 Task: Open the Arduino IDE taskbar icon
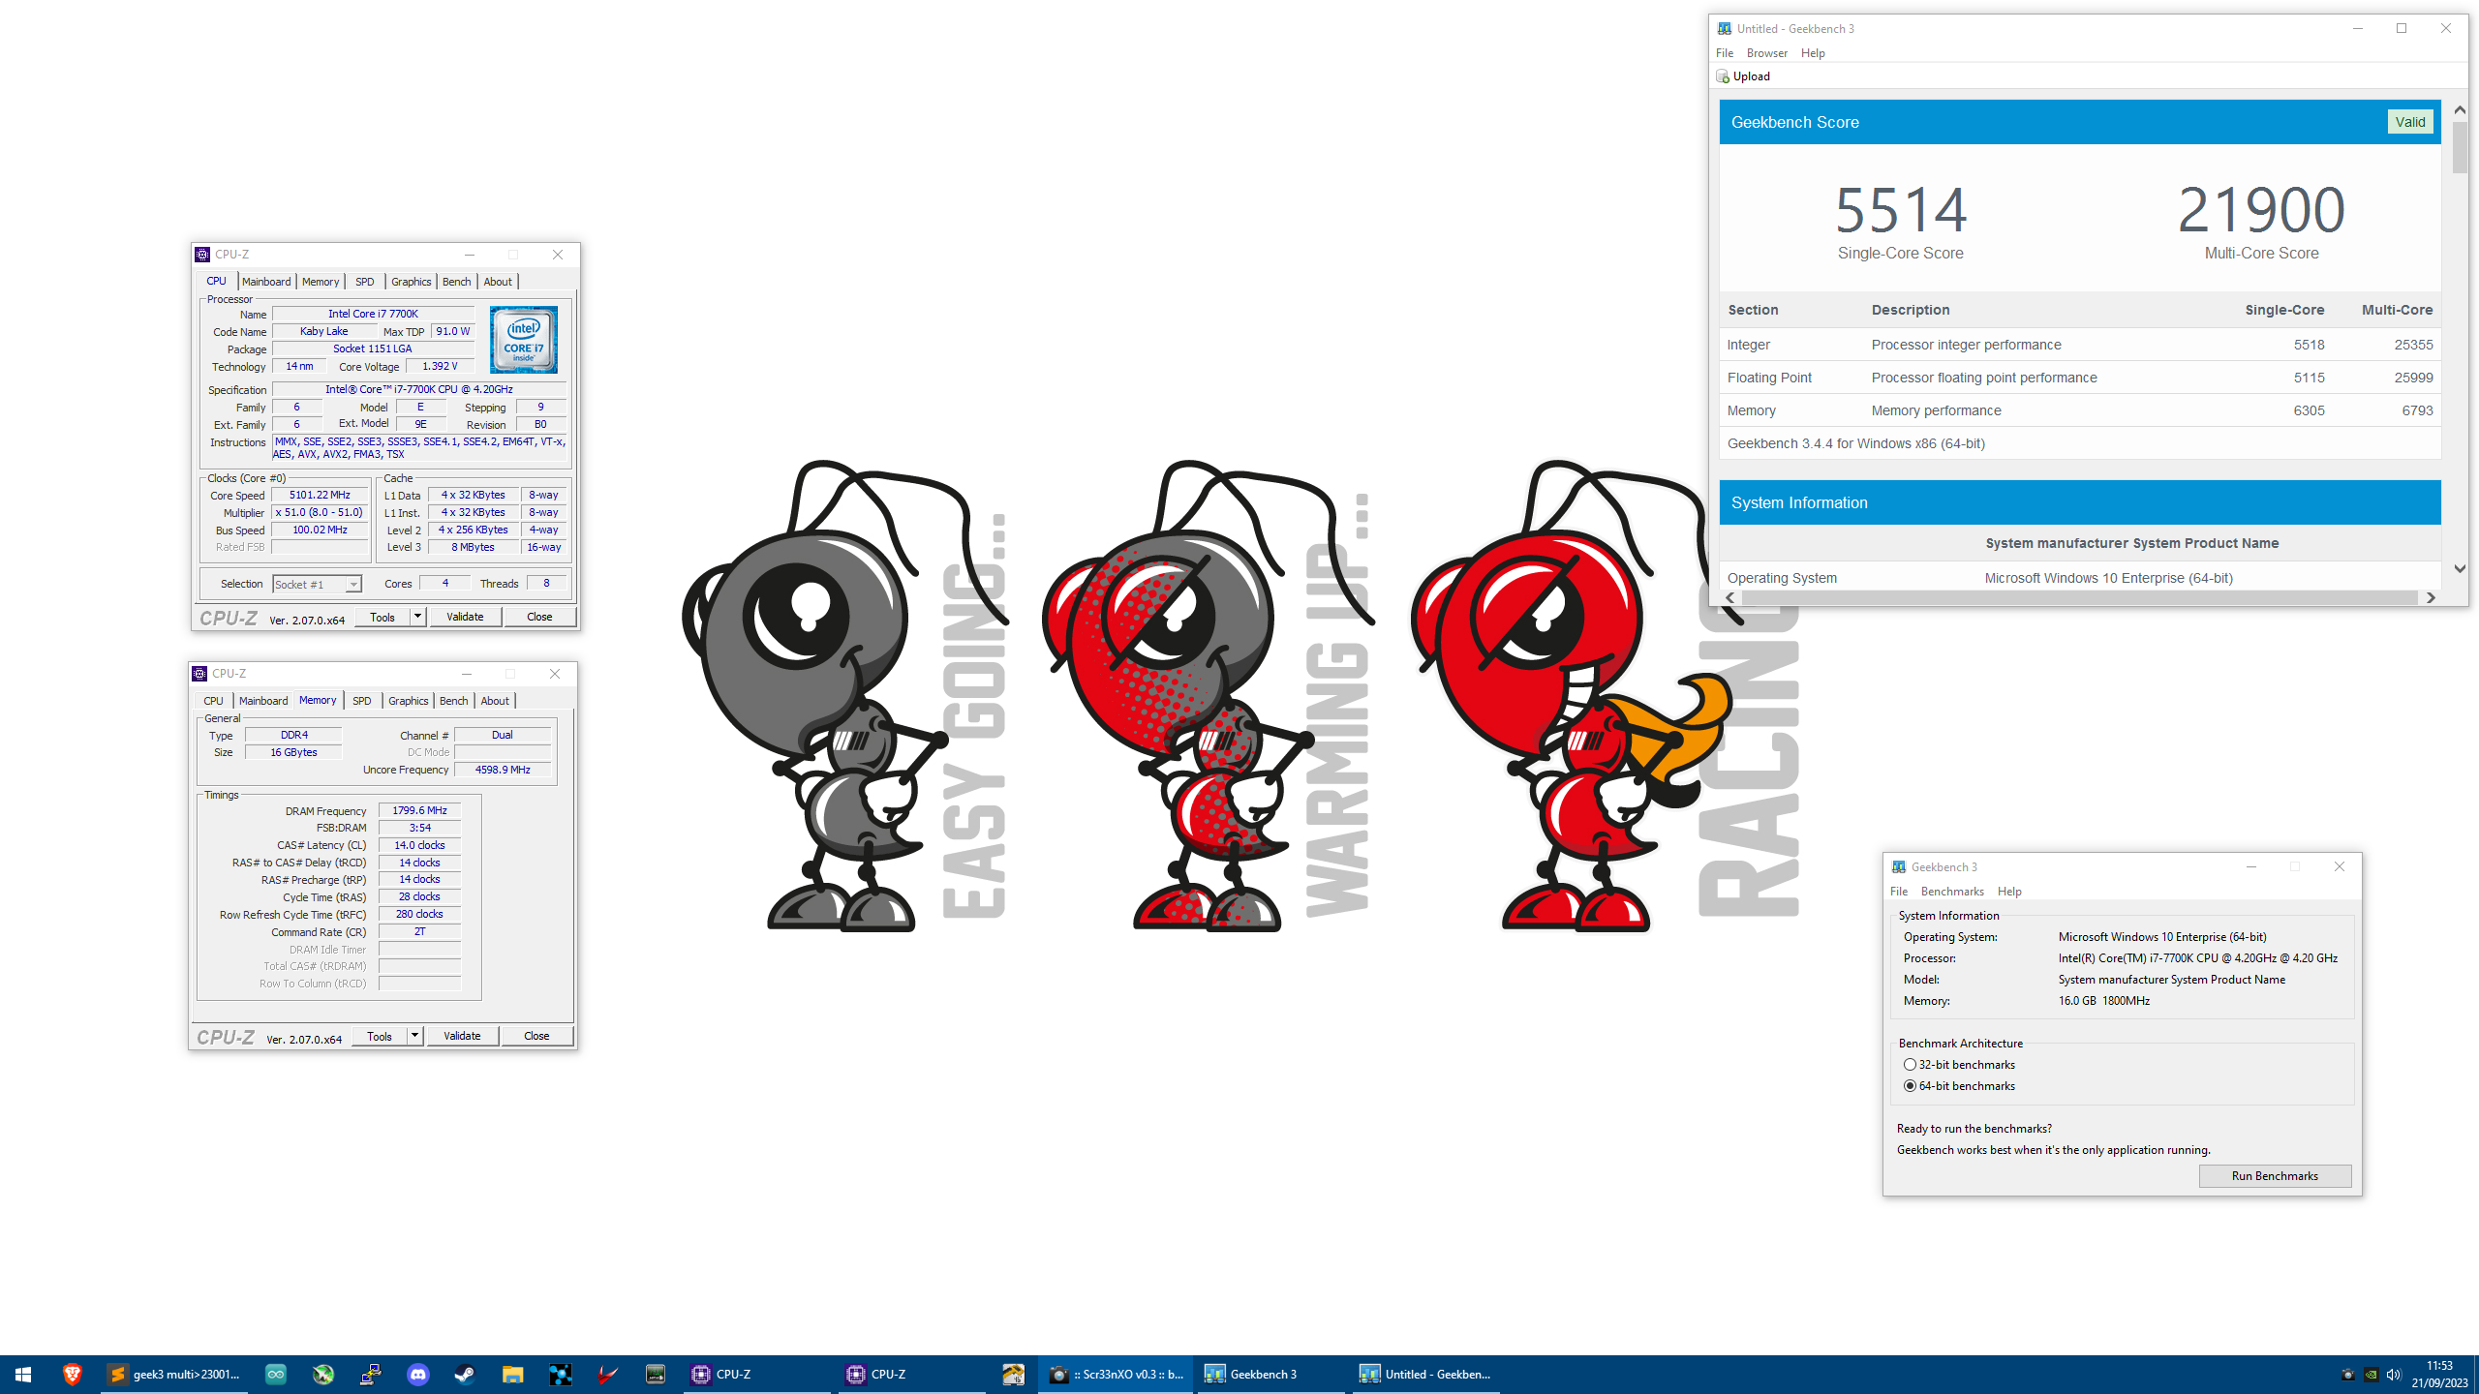(276, 1374)
